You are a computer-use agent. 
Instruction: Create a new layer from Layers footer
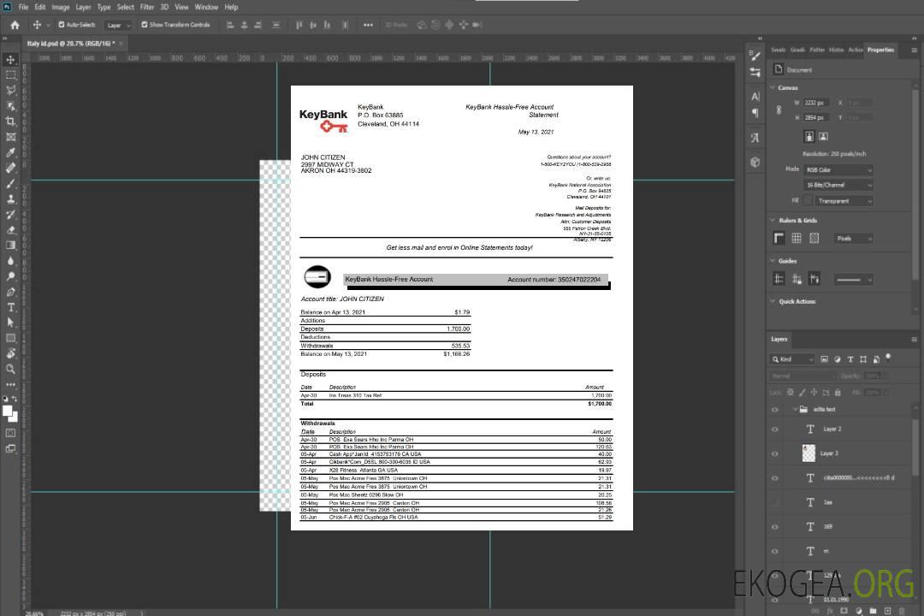pyautogui.click(x=887, y=611)
